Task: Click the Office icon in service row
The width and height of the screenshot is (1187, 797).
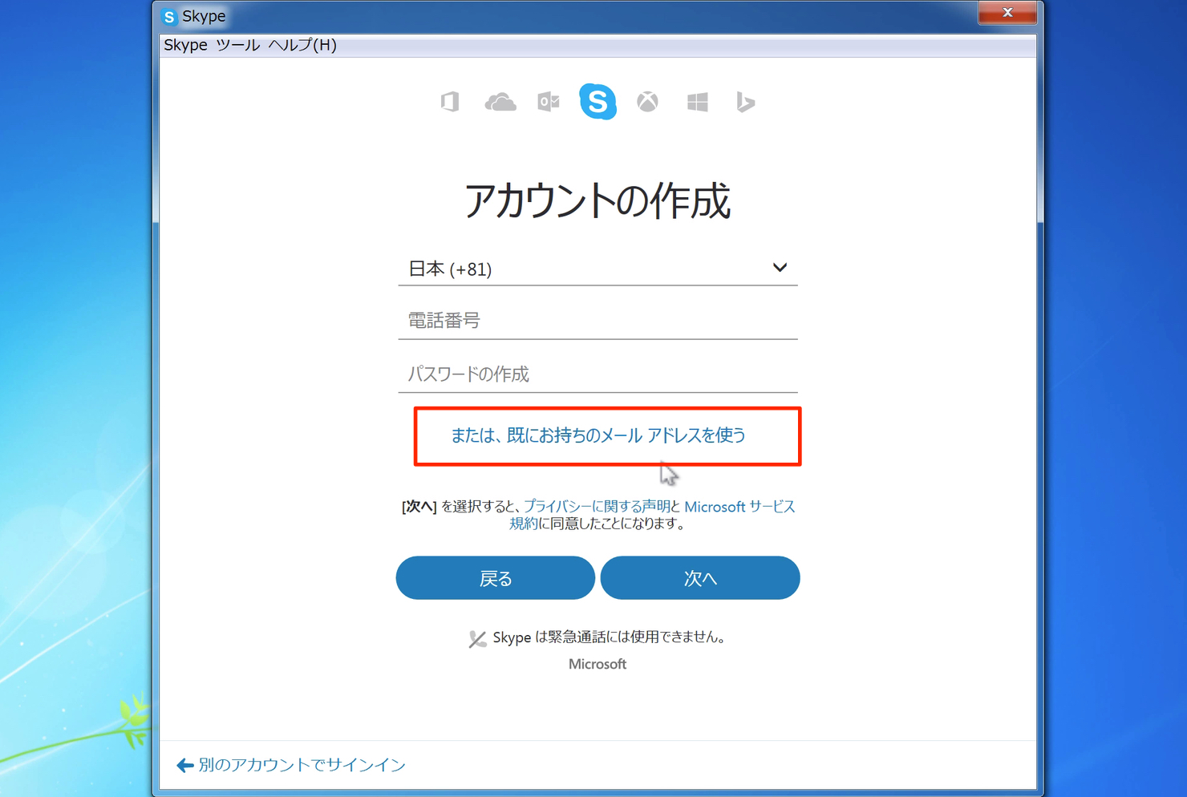Action: [x=450, y=102]
